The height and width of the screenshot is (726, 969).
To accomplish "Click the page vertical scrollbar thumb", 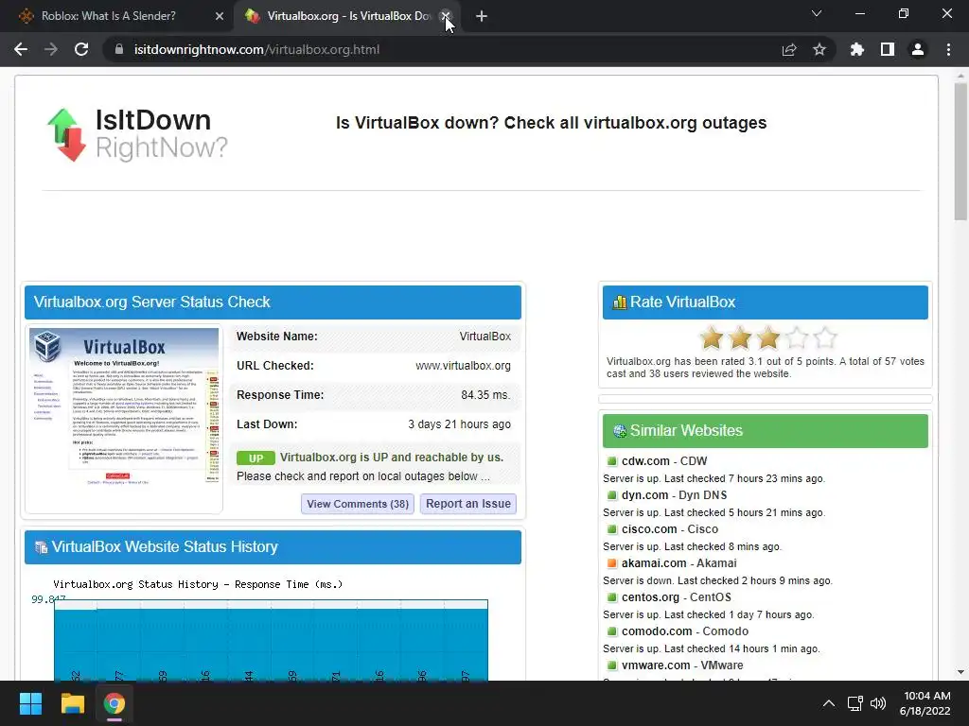I will click(960, 151).
